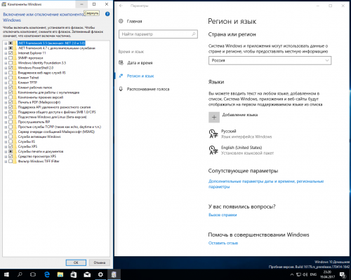Image resolution: width=351 pixels, height=280 pixels.
Task: Open the Россия country dropdown
Action: click(270, 60)
